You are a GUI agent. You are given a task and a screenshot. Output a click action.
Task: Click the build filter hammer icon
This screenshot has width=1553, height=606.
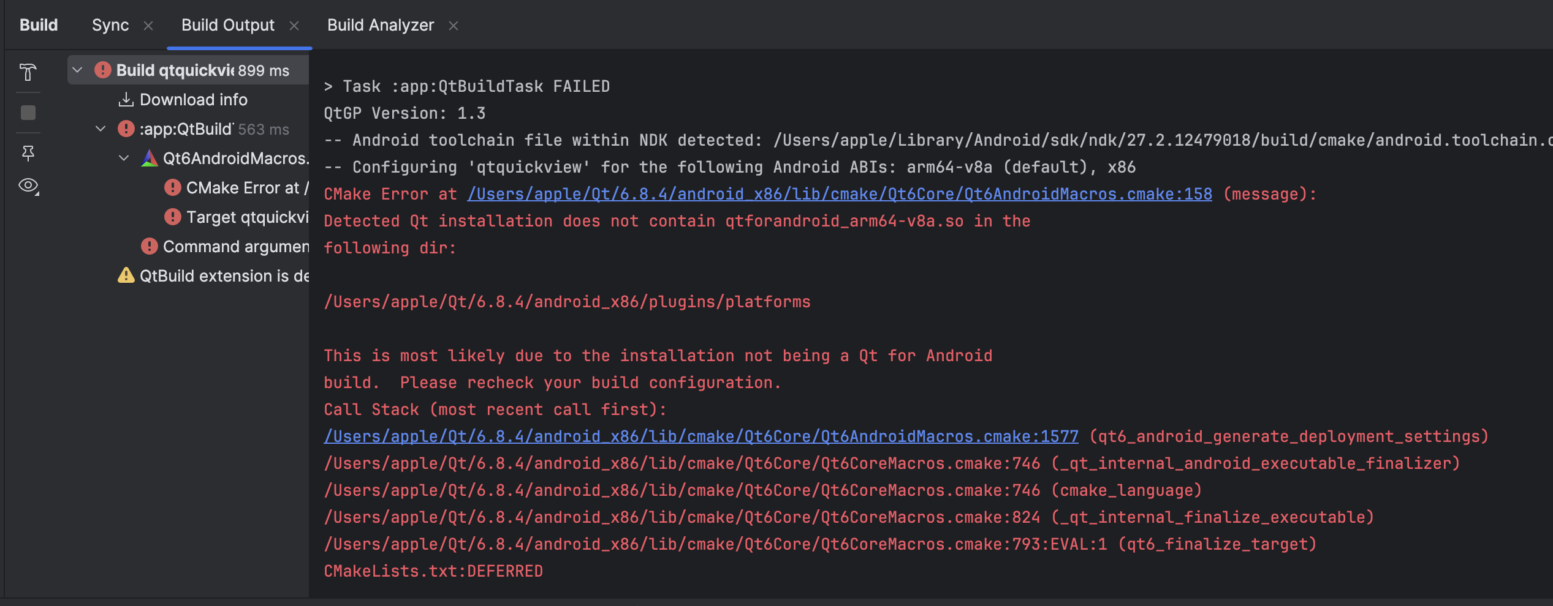click(28, 72)
